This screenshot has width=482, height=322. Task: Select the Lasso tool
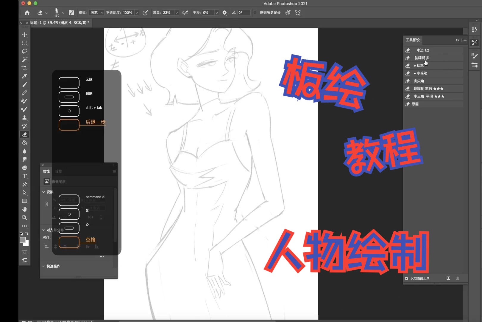(x=25, y=51)
